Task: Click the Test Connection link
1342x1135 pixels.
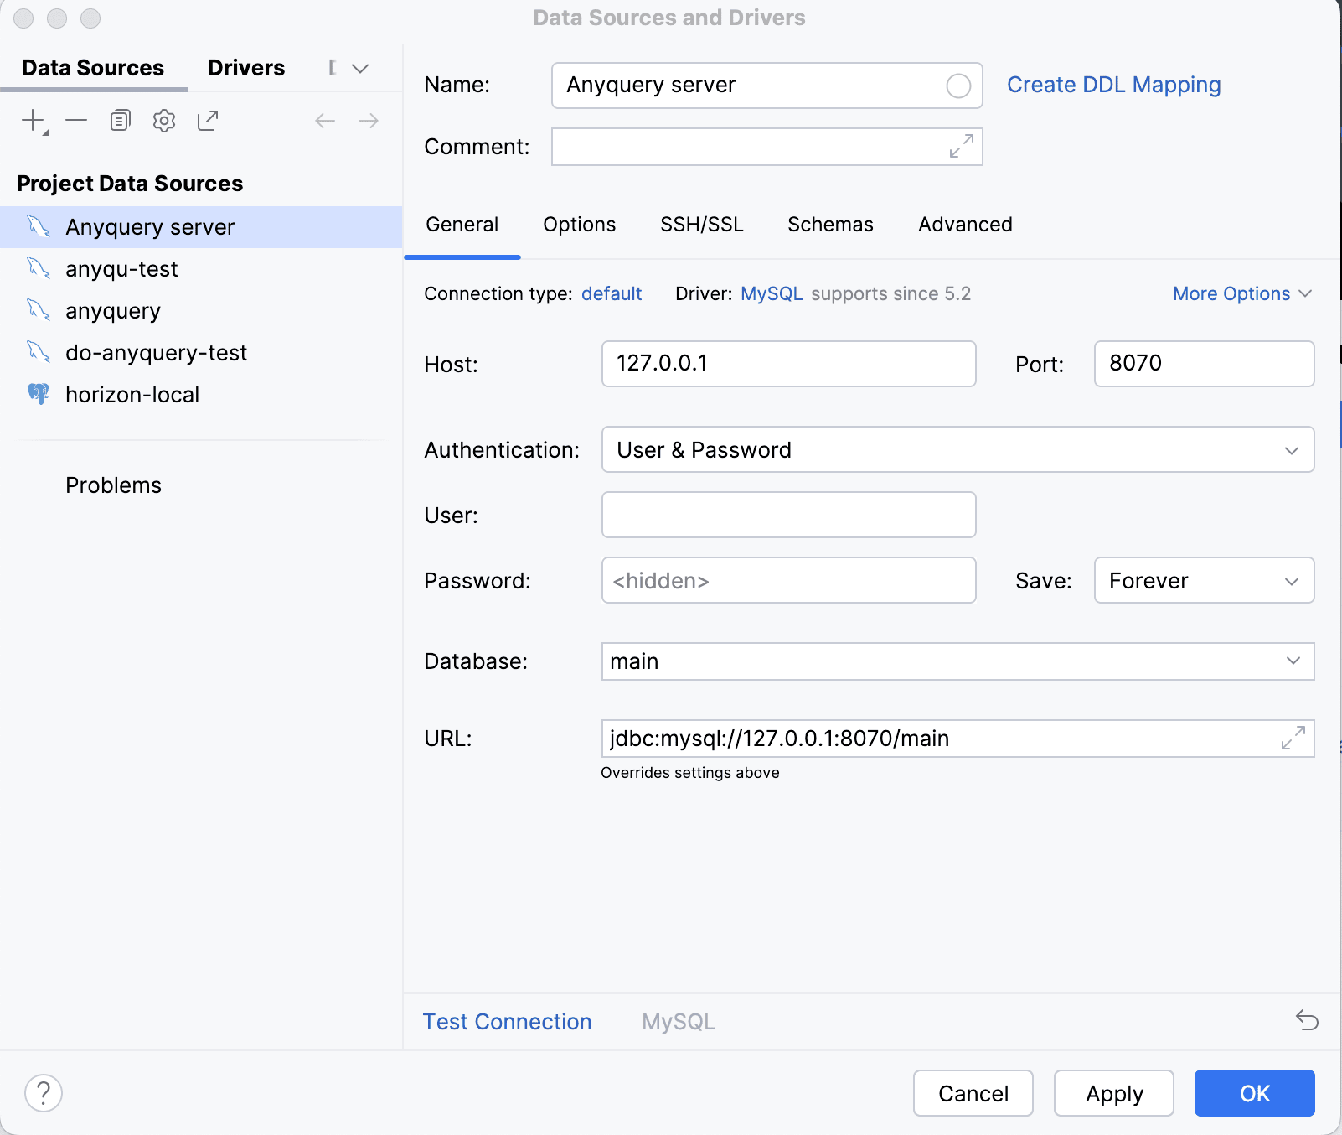Action: [x=507, y=1022]
